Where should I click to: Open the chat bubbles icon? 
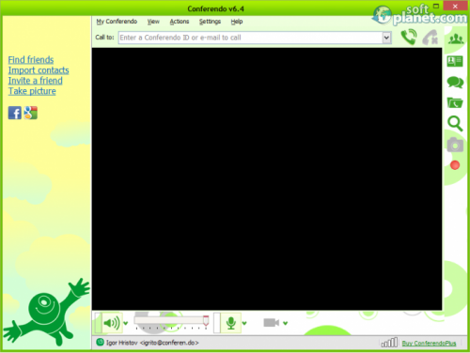pyautogui.click(x=455, y=83)
